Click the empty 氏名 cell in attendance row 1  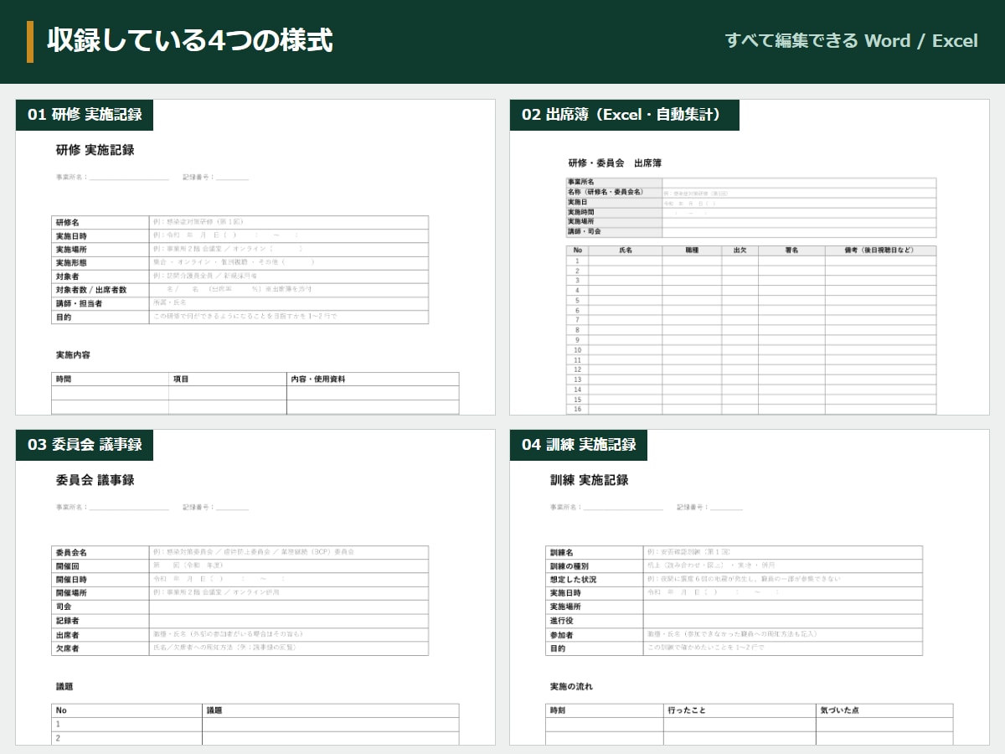click(x=625, y=261)
